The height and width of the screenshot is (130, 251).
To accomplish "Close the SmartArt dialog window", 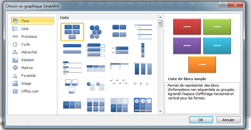I will [x=235, y=5].
